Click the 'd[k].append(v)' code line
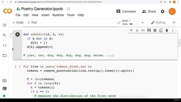The width and height of the screenshot is (181, 102). pos(40,47)
